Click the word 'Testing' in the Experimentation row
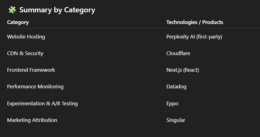The image size is (260, 137). (x=69, y=103)
